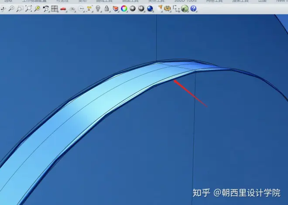Click the padlock lock objects icon
The height and width of the screenshot is (205, 288).
[x=106, y=8]
